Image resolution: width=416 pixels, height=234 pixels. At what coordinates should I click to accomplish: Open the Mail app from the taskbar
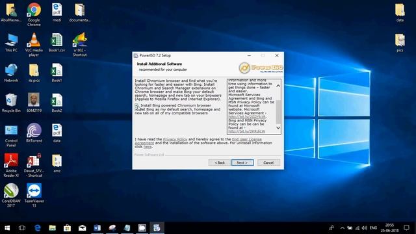[83, 228]
